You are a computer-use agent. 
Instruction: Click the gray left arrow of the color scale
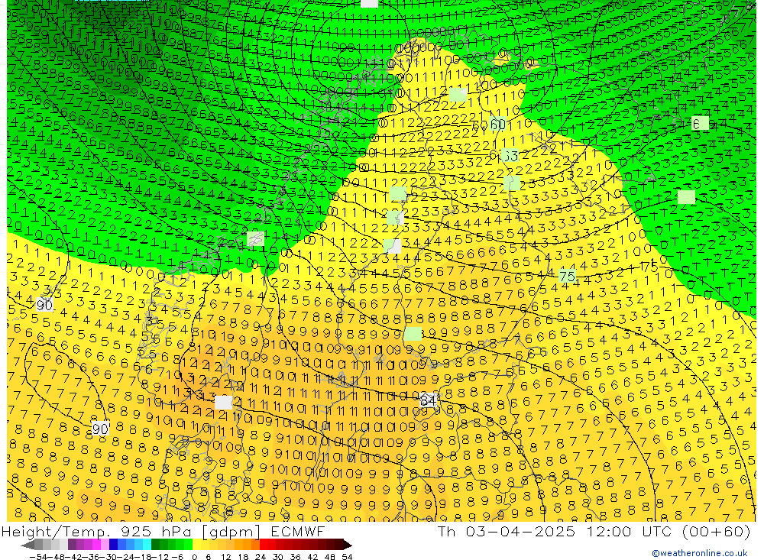coord(28,545)
